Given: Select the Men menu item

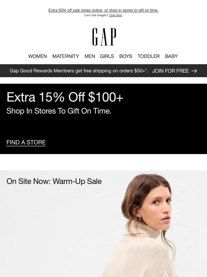Looking at the screenshot, I should pyautogui.click(x=90, y=56).
